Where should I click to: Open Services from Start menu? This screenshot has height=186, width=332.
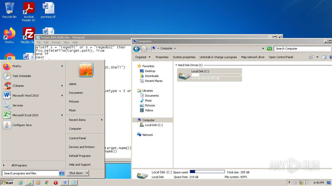33,105
